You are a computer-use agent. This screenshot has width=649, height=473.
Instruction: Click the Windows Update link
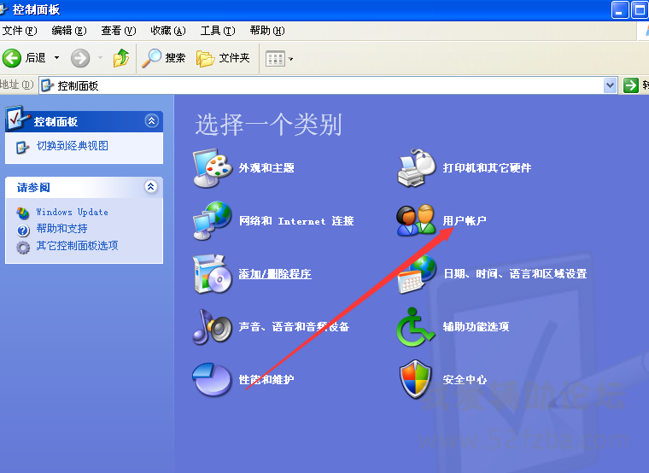tap(72, 212)
